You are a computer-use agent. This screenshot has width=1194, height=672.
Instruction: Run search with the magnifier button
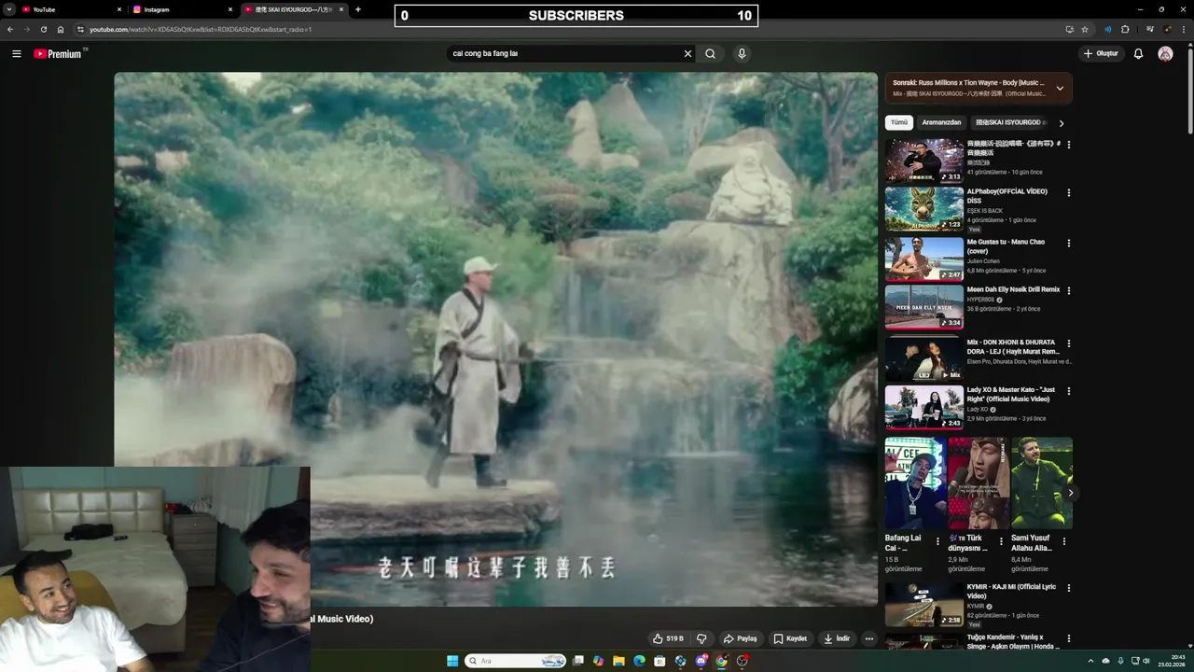click(x=710, y=53)
